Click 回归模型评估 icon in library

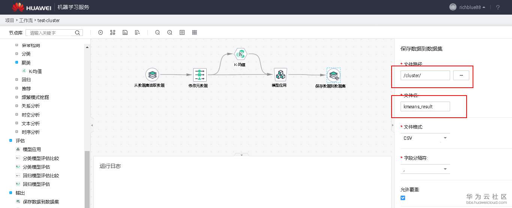point(18,184)
